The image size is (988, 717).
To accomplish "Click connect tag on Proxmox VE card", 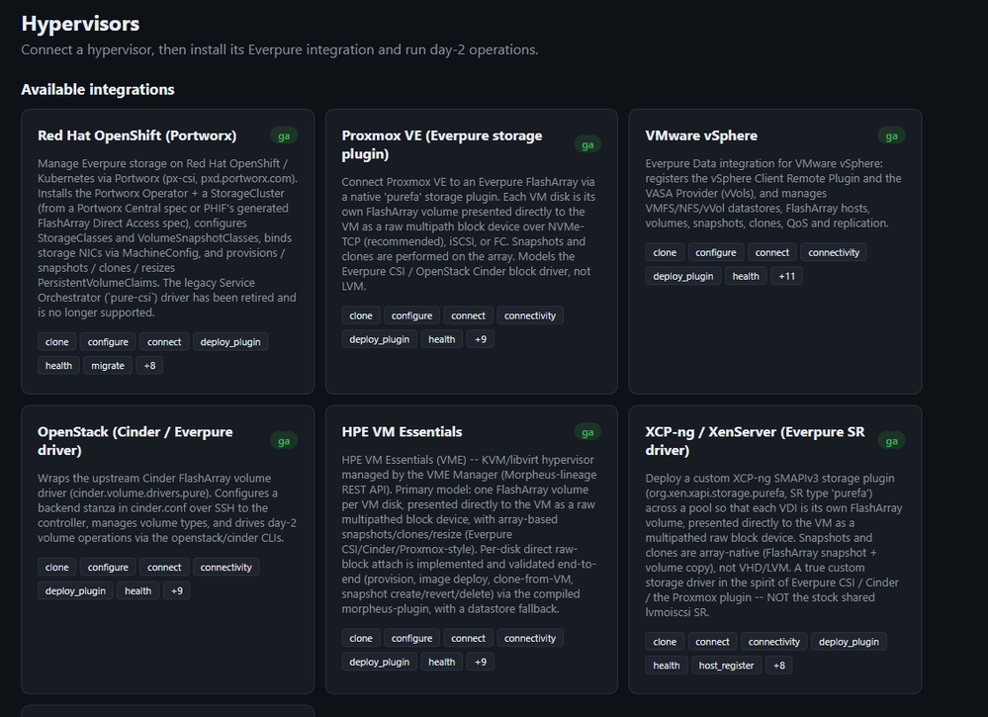I will pyautogui.click(x=468, y=315).
